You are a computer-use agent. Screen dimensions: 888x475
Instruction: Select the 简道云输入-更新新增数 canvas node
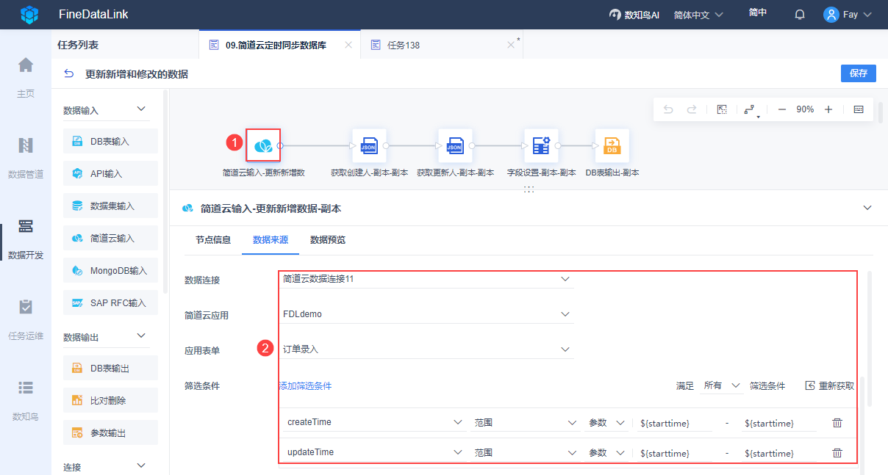point(263,145)
